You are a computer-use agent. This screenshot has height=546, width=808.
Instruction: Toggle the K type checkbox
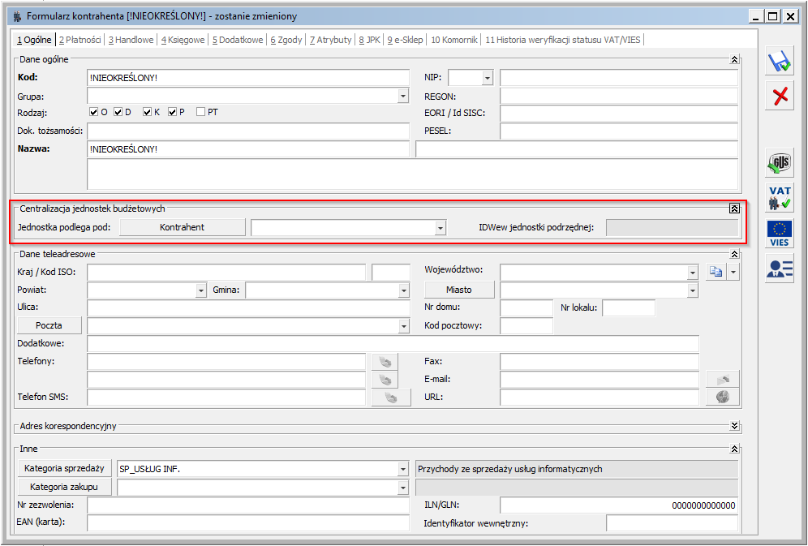click(x=147, y=112)
